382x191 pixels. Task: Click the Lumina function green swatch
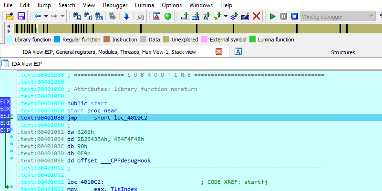coord(253,40)
